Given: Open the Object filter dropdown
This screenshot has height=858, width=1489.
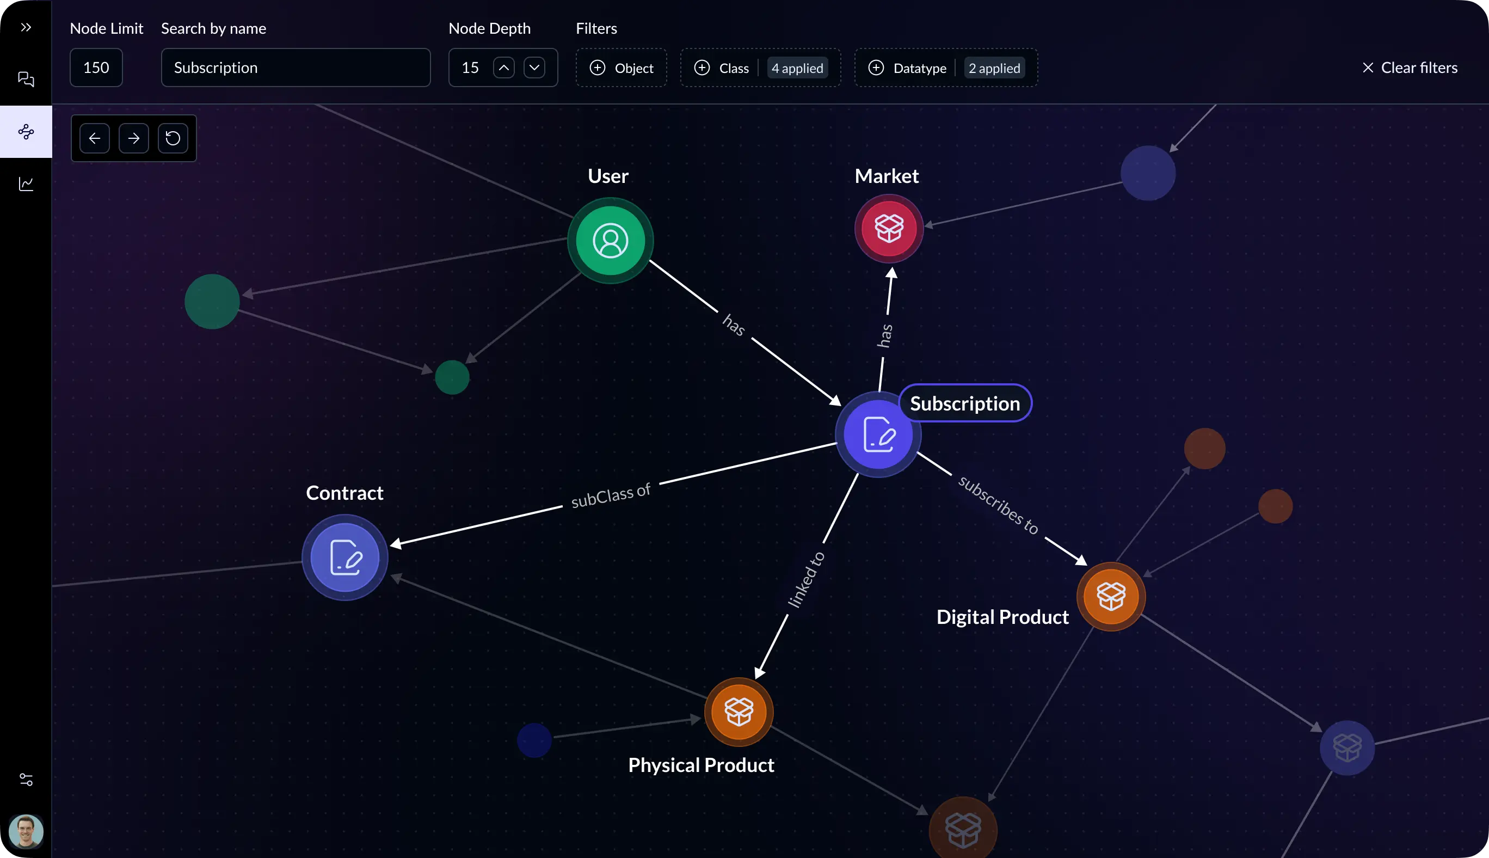Looking at the screenshot, I should (622, 68).
